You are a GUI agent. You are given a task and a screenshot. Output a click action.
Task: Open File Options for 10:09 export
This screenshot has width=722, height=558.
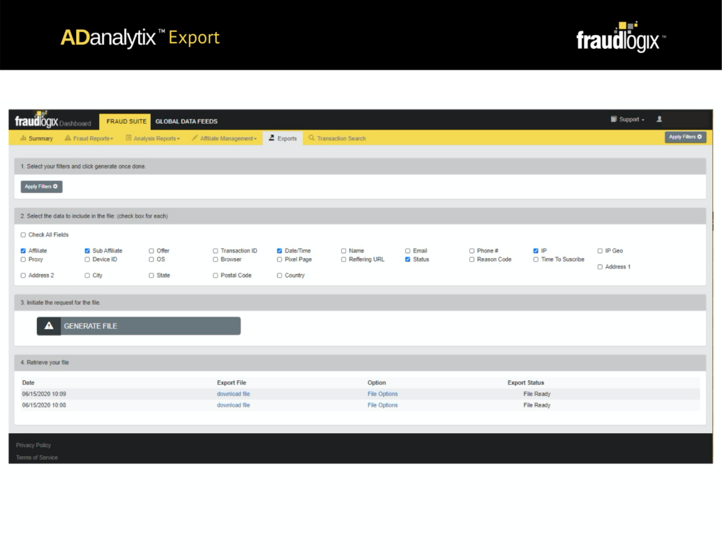[x=382, y=394]
